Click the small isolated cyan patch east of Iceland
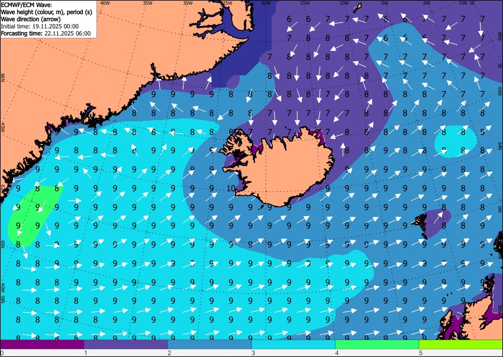 point(456,141)
